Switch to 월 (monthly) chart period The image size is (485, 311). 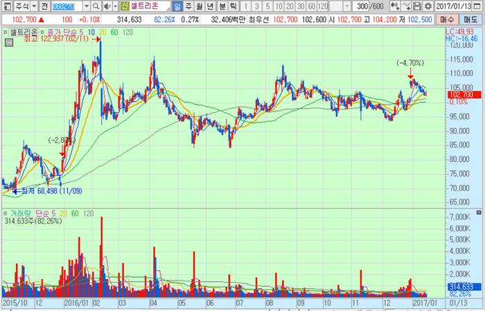(x=200, y=6)
